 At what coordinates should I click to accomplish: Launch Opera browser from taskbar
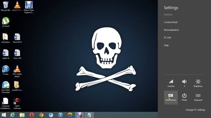[32, 115]
